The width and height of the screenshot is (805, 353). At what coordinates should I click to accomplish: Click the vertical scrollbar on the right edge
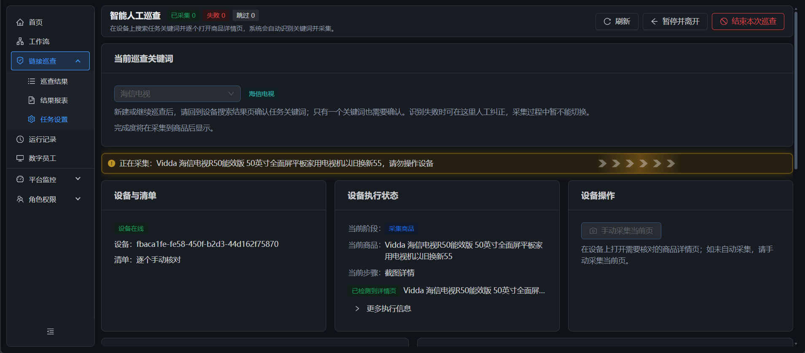click(x=796, y=91)
